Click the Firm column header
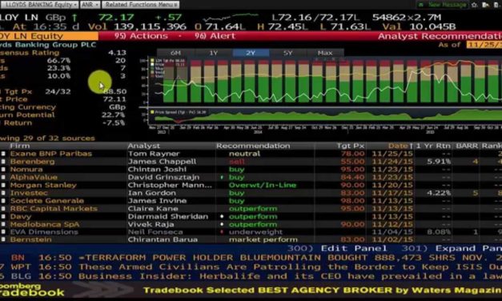 point(19,146)
